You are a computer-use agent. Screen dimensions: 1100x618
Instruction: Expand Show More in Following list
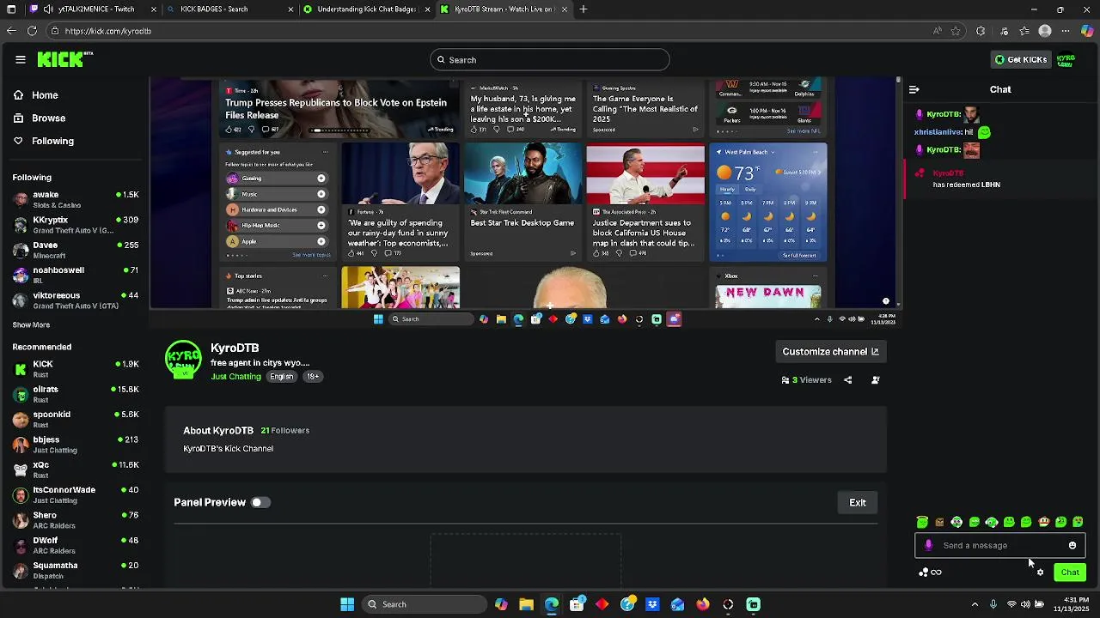[x=31, y=325]
